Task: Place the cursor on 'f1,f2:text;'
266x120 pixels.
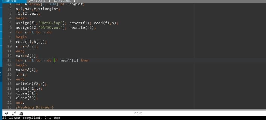Action: click(x=28, y=13)
